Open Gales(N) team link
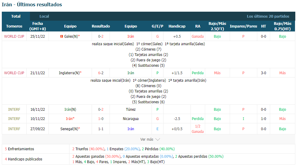Viewport: 298px width, 167px height. point(71,37)
